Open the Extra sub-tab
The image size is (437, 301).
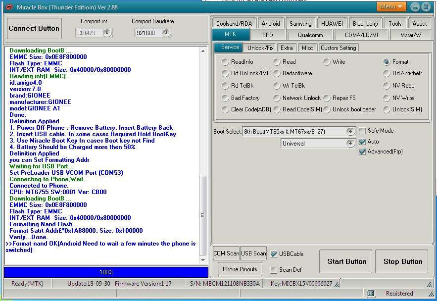[287, 48]
